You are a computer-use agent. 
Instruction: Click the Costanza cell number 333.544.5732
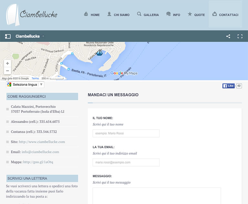click(46, 132)
